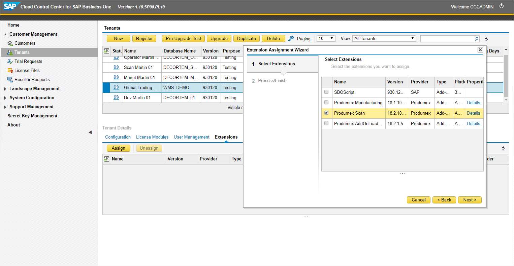Open the User Management tab
The image size is (514, 266).
pyautogui.click(x=191, y=137)
